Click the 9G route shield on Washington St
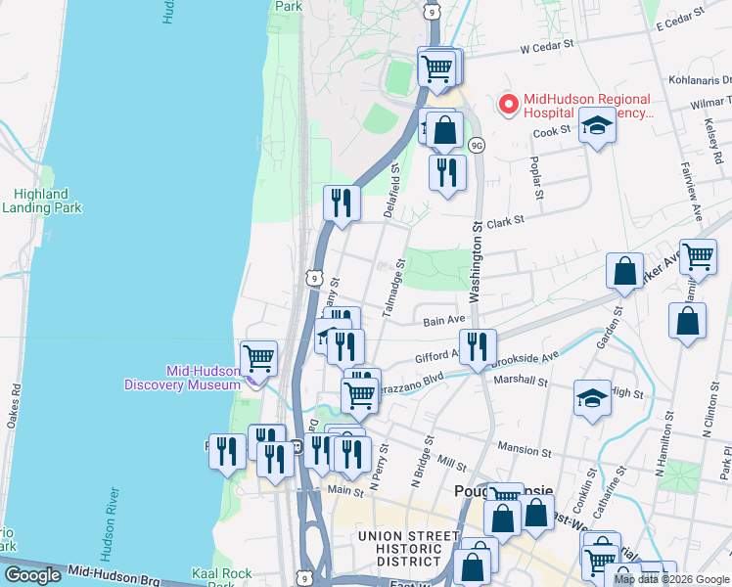The width and height of the screenshot is (732, 587). pyautogui.click(x=477, y=146)
